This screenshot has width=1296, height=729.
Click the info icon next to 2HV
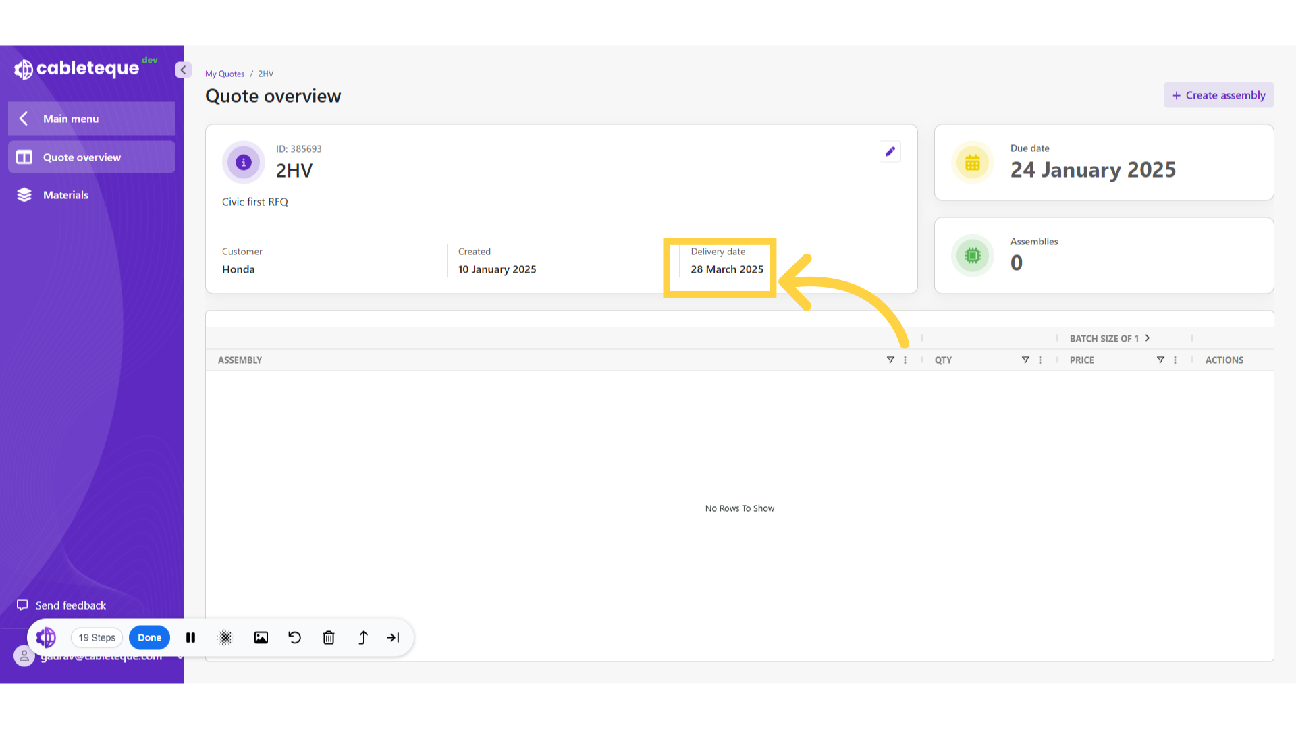point(244,163)
